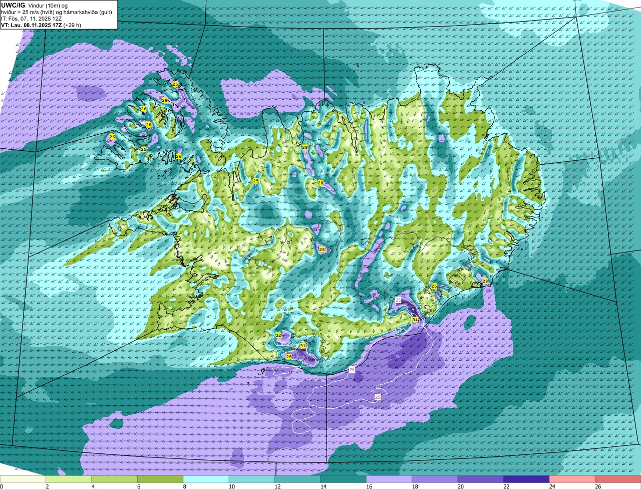Click the yellow 31 peak gust marker
The height and width of the screenshot is (490, 641).
303,346
